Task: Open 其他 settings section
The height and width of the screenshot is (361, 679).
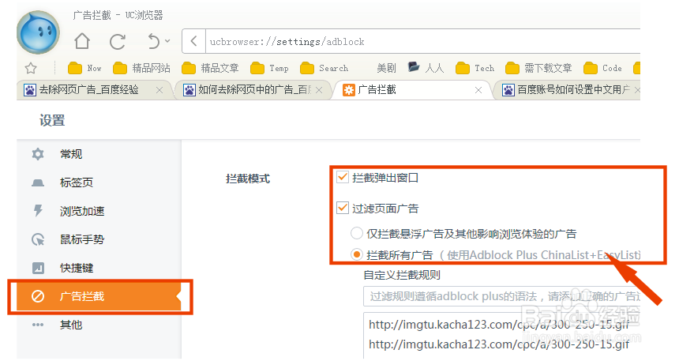Action: pyautogui.click(x=99, y=325)
